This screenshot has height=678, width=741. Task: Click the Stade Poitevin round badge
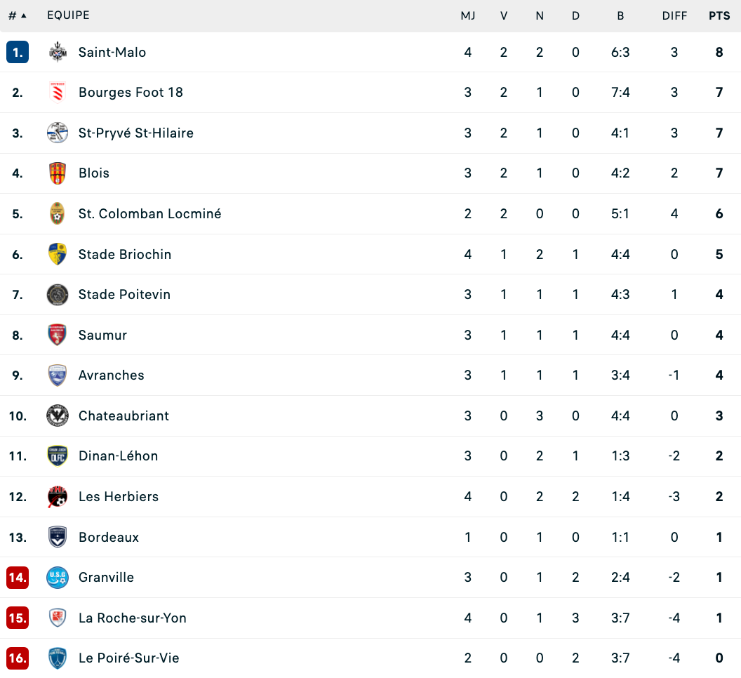point(58,295)
